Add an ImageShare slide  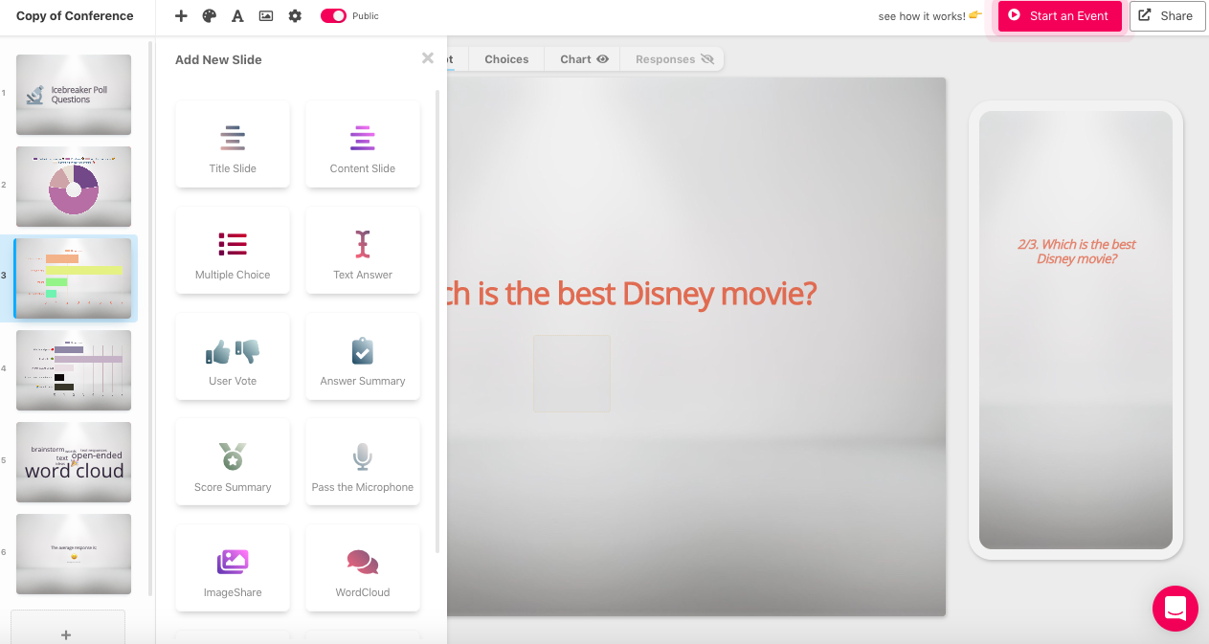coord(233,567)
